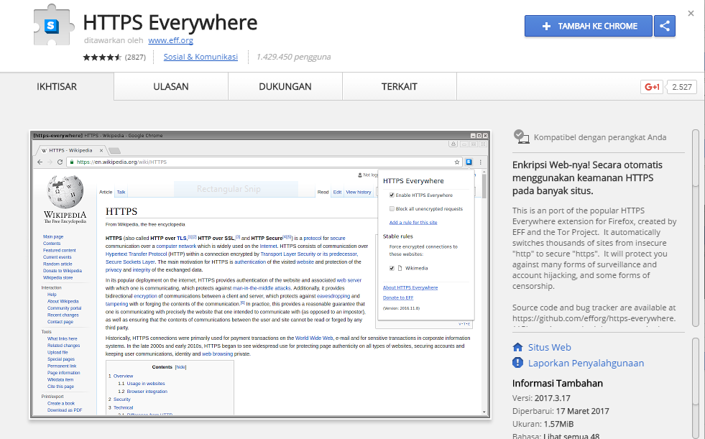Click the share icon button

(x=665, y=26)
